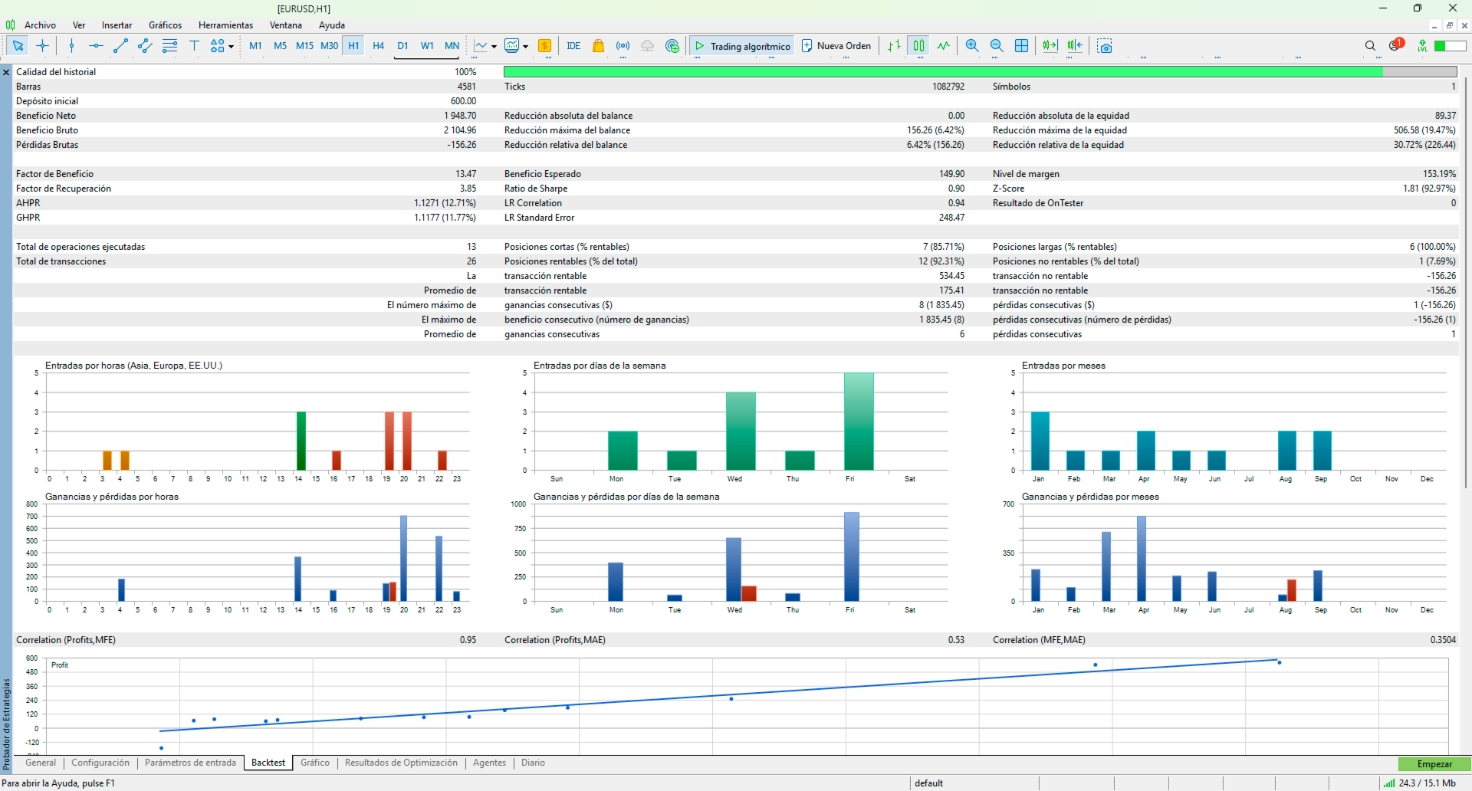Open the search magnifier in toolbar
The image size is (1472, 791).
click(1370, 46)
